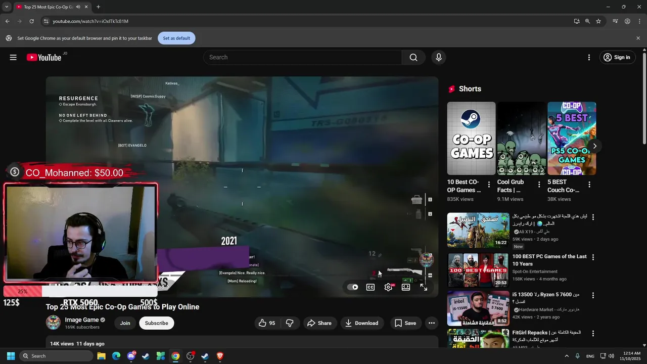Open Image Game channel avatar

click(x=53, y=323)
